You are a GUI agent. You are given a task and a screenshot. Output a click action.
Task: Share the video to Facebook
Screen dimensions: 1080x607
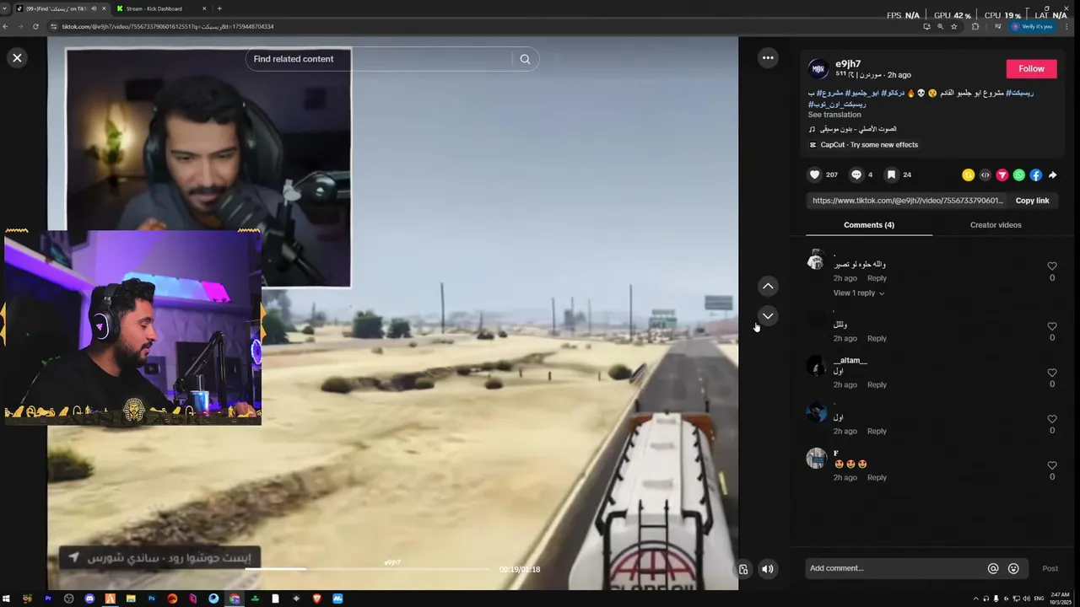[1035, 175]
